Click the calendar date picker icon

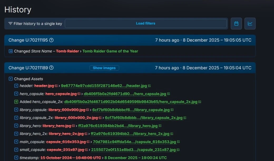click(x=236, y=24)
